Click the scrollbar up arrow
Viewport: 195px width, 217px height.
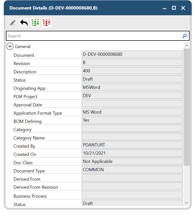coord(186,46)
